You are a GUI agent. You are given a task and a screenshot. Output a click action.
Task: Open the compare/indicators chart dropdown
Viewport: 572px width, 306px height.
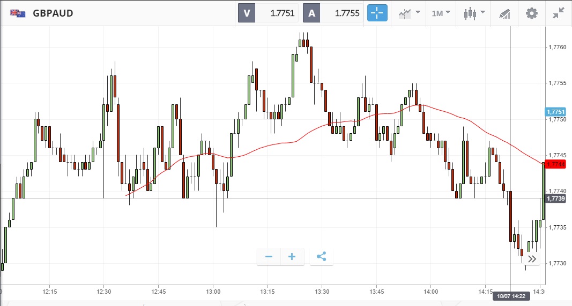409,13
